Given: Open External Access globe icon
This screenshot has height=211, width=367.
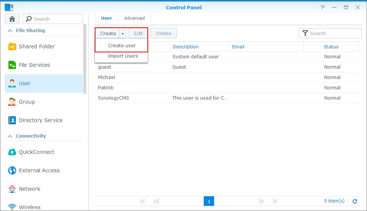Looking at the screenshot, I should (12, 170).
